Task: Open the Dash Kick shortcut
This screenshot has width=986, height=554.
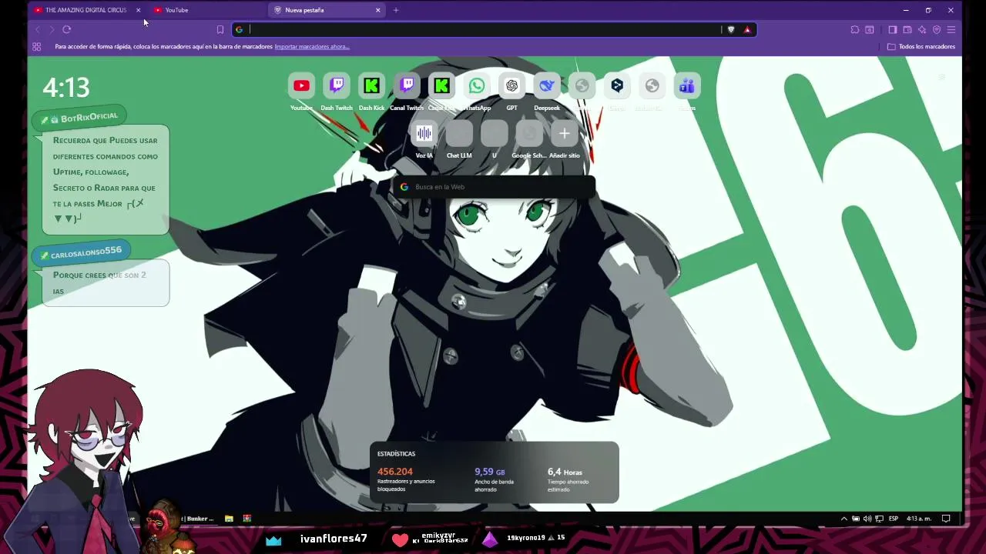Action: point(371,86)
